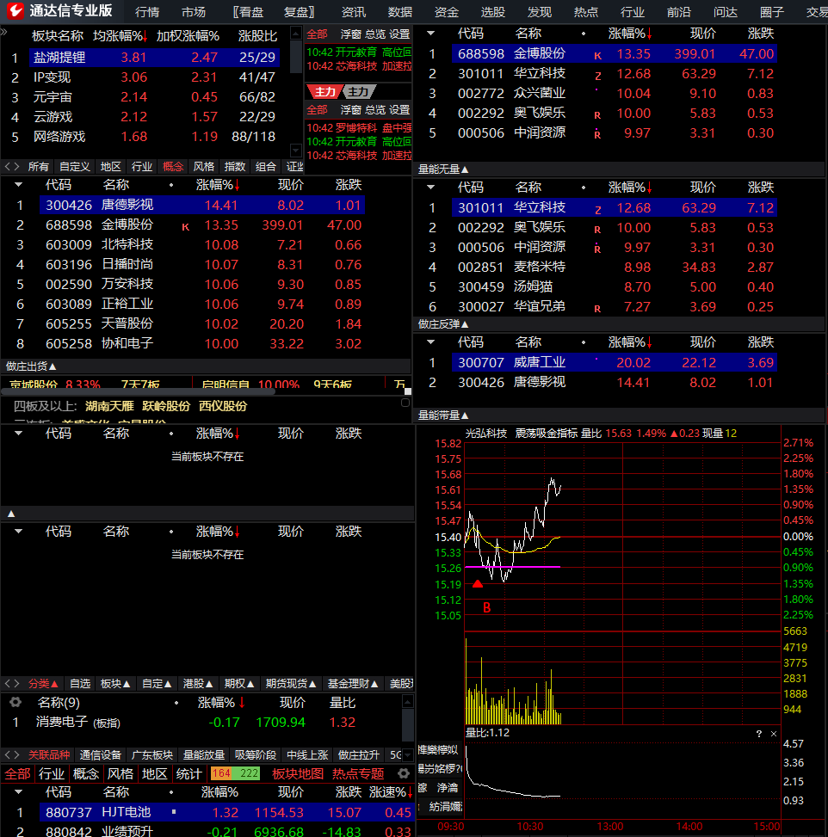This screenshot has height=837, width=828.
Task: Click the sector list scroll-down arrow
Action: click(x=296, y=150)
